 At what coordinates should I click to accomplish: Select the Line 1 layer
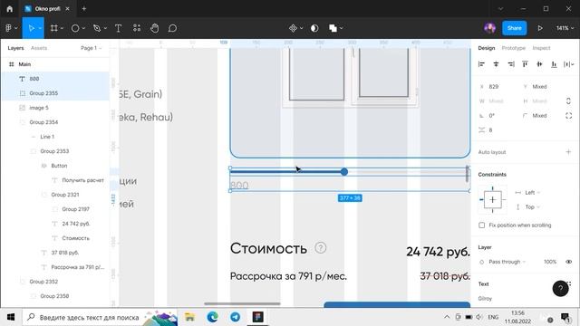[55, 137]
